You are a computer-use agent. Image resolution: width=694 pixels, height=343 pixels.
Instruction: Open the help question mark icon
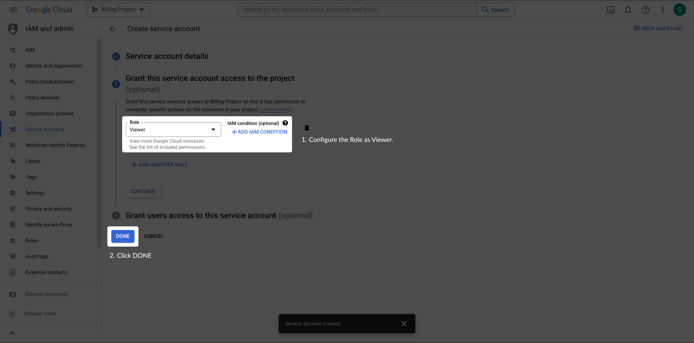click(x=646, y=10)
